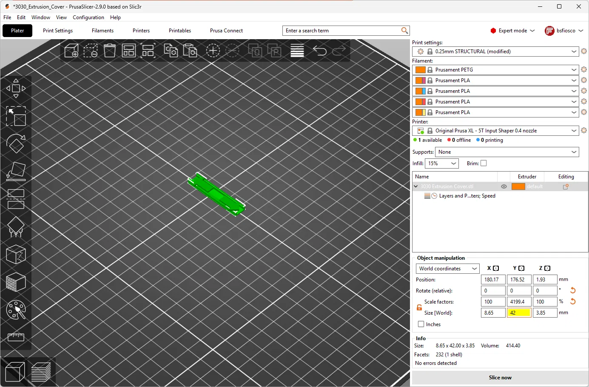Open print settings gear icon
Image resolution: width=589 pixels, height=387 pixels.
click(584, 51)
